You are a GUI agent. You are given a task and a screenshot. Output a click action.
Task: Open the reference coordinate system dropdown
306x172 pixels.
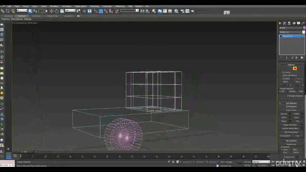pos(70,11)
